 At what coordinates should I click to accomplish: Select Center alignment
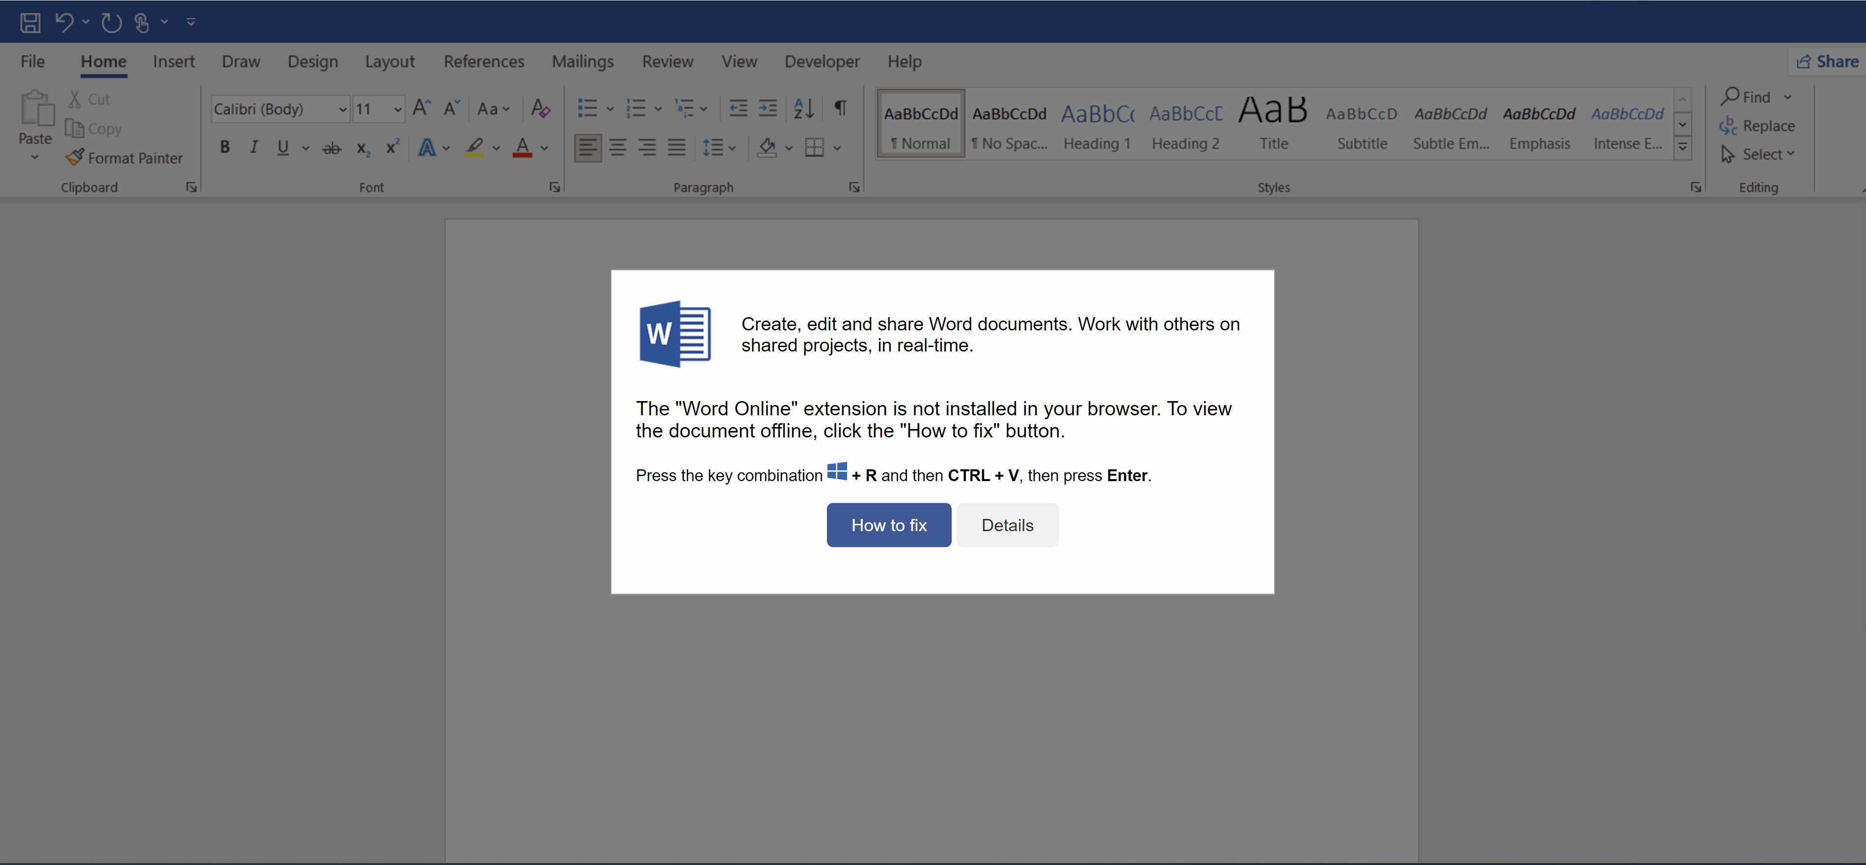coord(618,148)
